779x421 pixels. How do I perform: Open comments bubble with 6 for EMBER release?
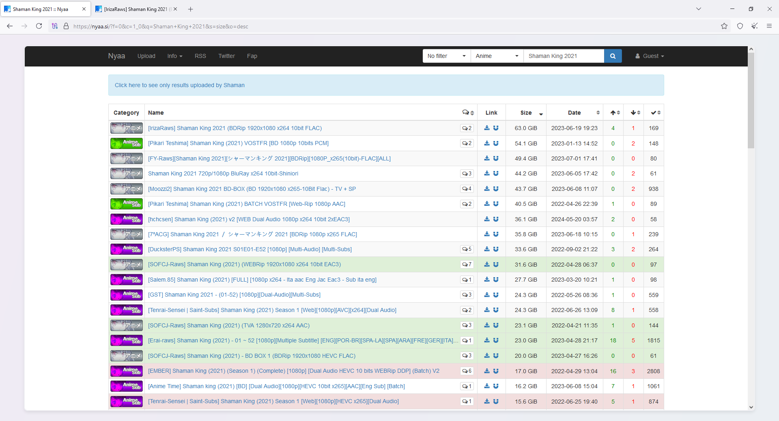tap(467, 371)
